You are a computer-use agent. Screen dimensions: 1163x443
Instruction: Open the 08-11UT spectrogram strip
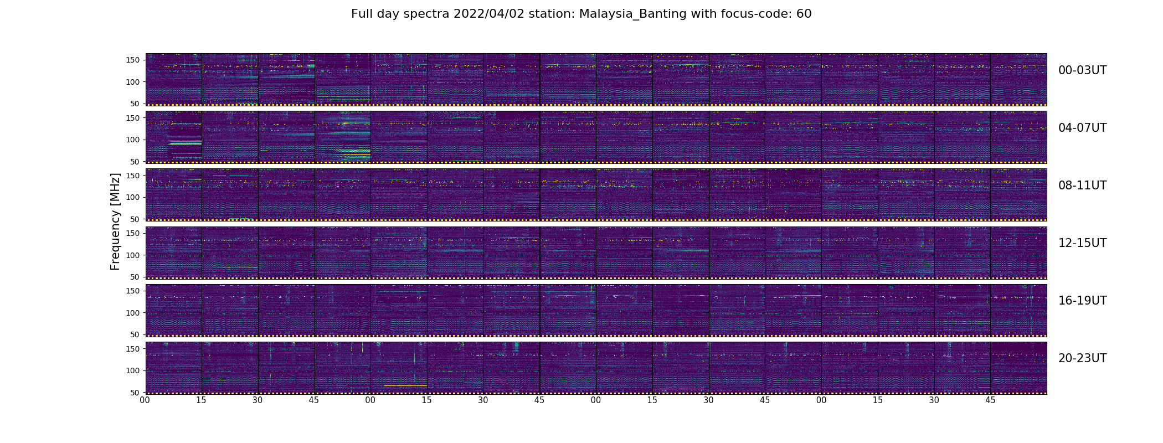pos(596,194)
